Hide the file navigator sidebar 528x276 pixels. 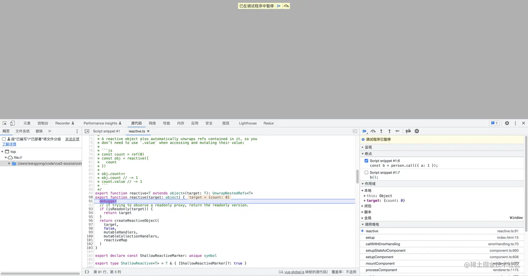[87, 131]
